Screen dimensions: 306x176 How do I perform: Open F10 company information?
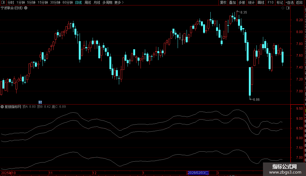click(271, 2)
